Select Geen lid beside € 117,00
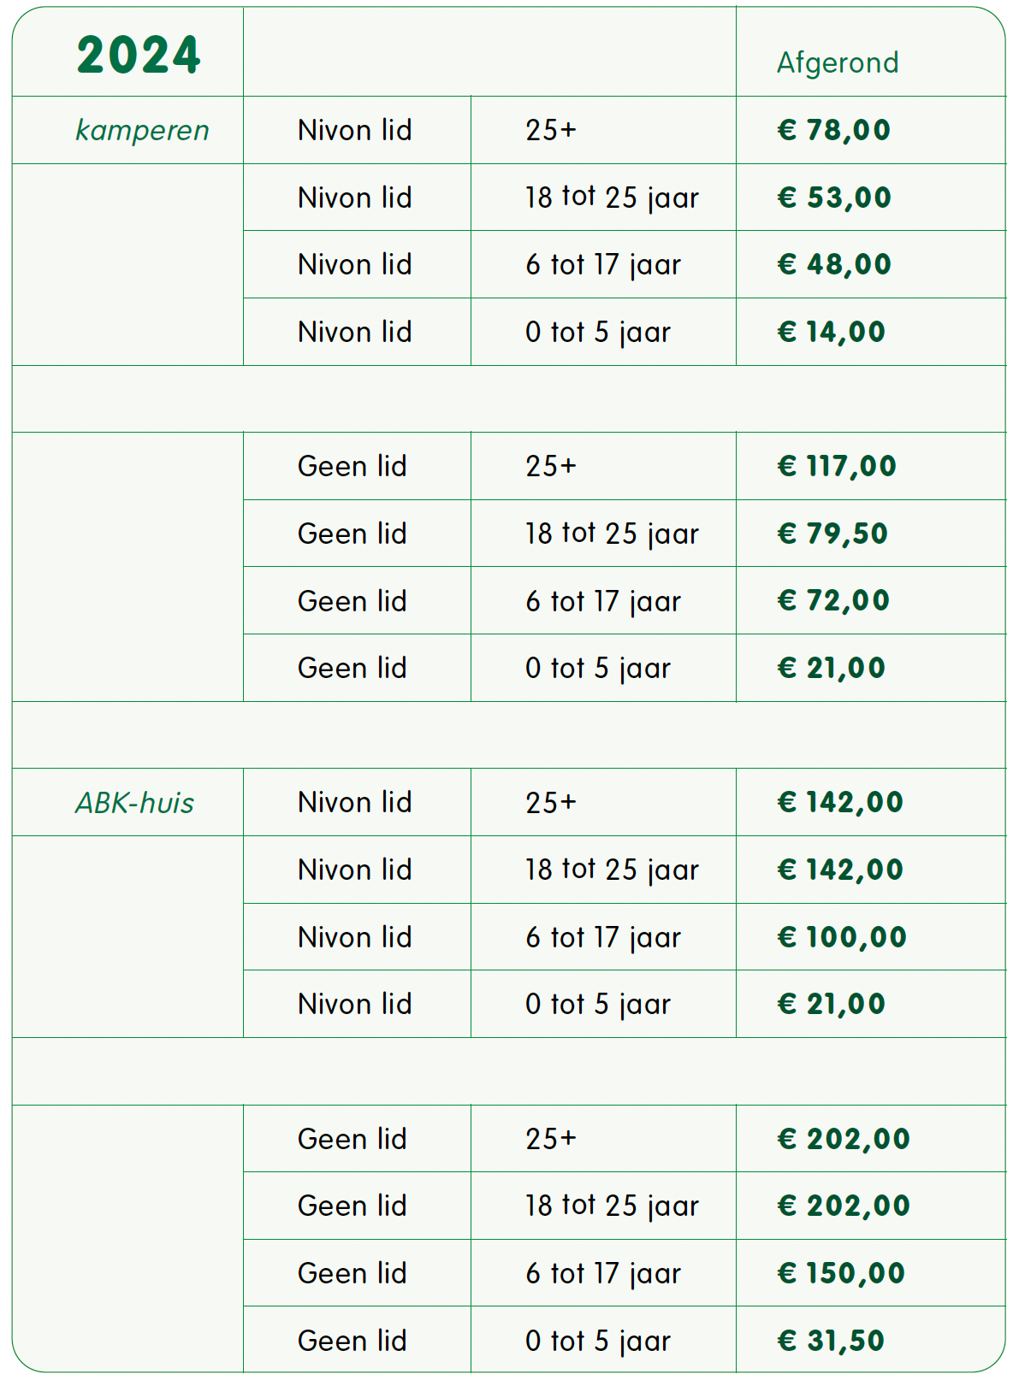1013x1380 pixels. click(x=352, y=466)
